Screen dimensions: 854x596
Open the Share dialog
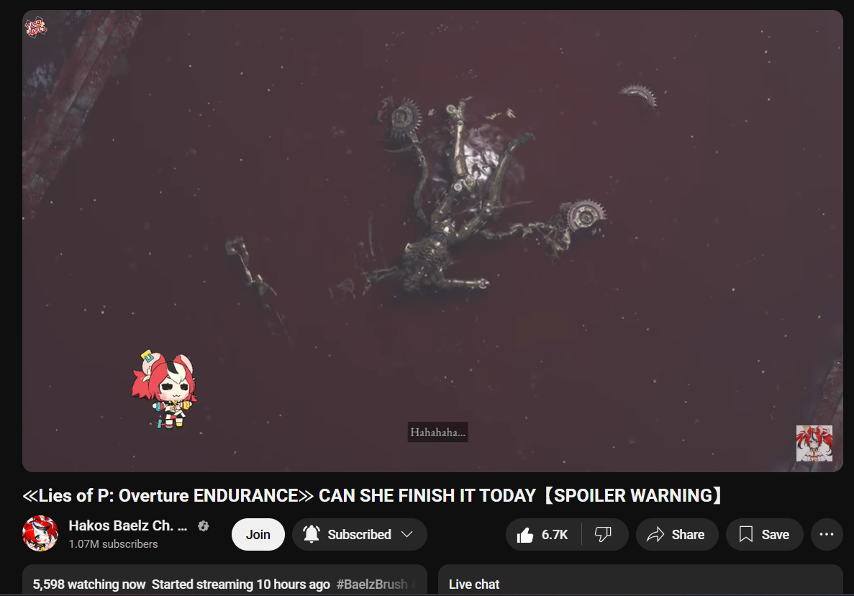pyautogui.click(x=676, y=535)
